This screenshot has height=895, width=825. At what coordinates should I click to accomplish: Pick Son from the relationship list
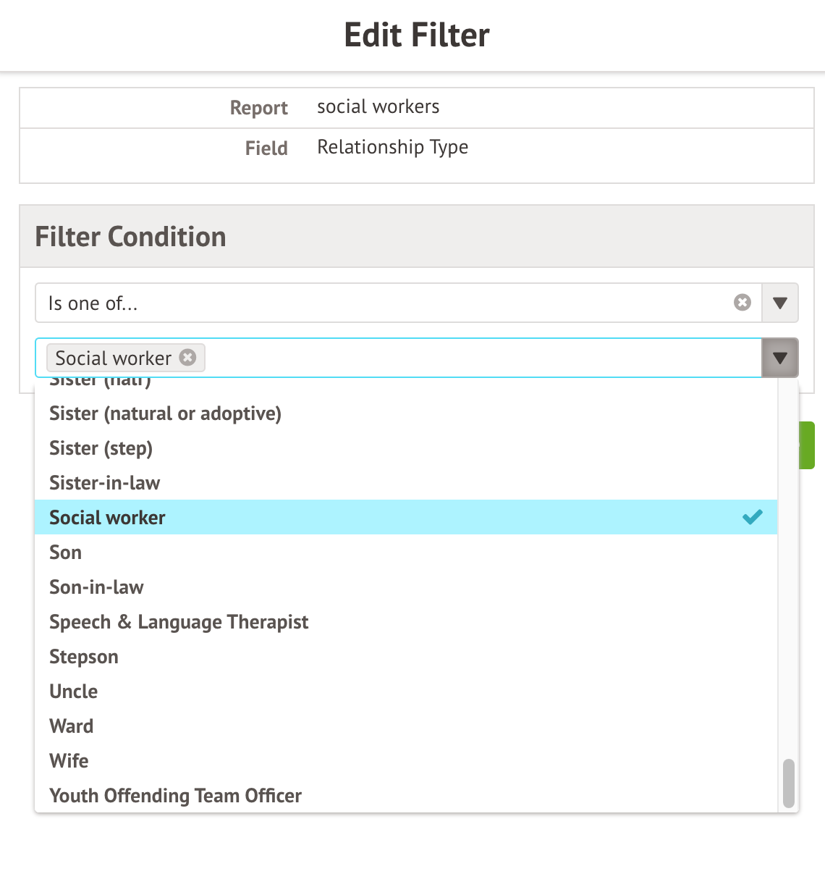click(x=65, y=552)
